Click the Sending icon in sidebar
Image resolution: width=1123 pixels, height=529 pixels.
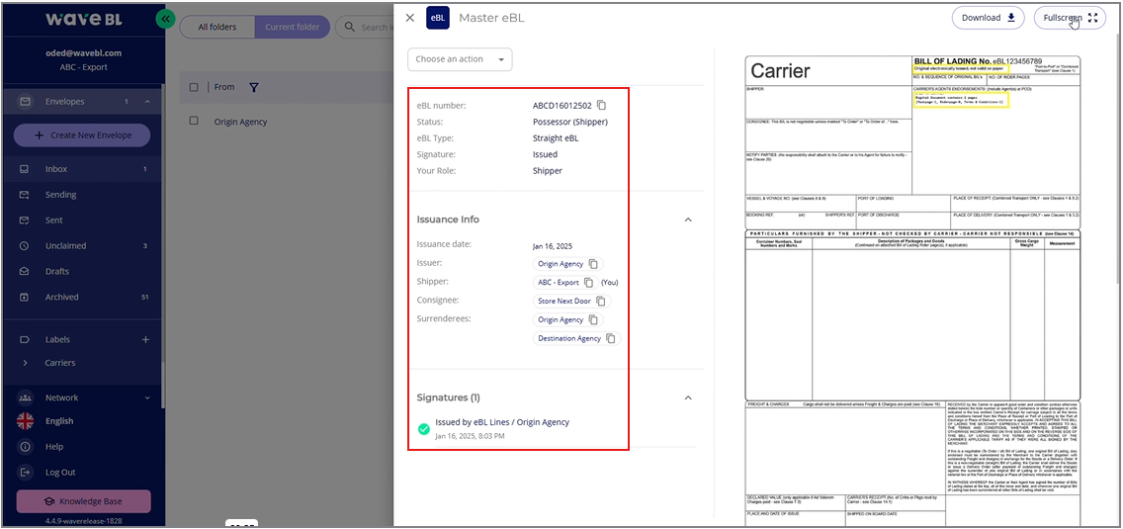pyautogui.click(x=25, y=195)
